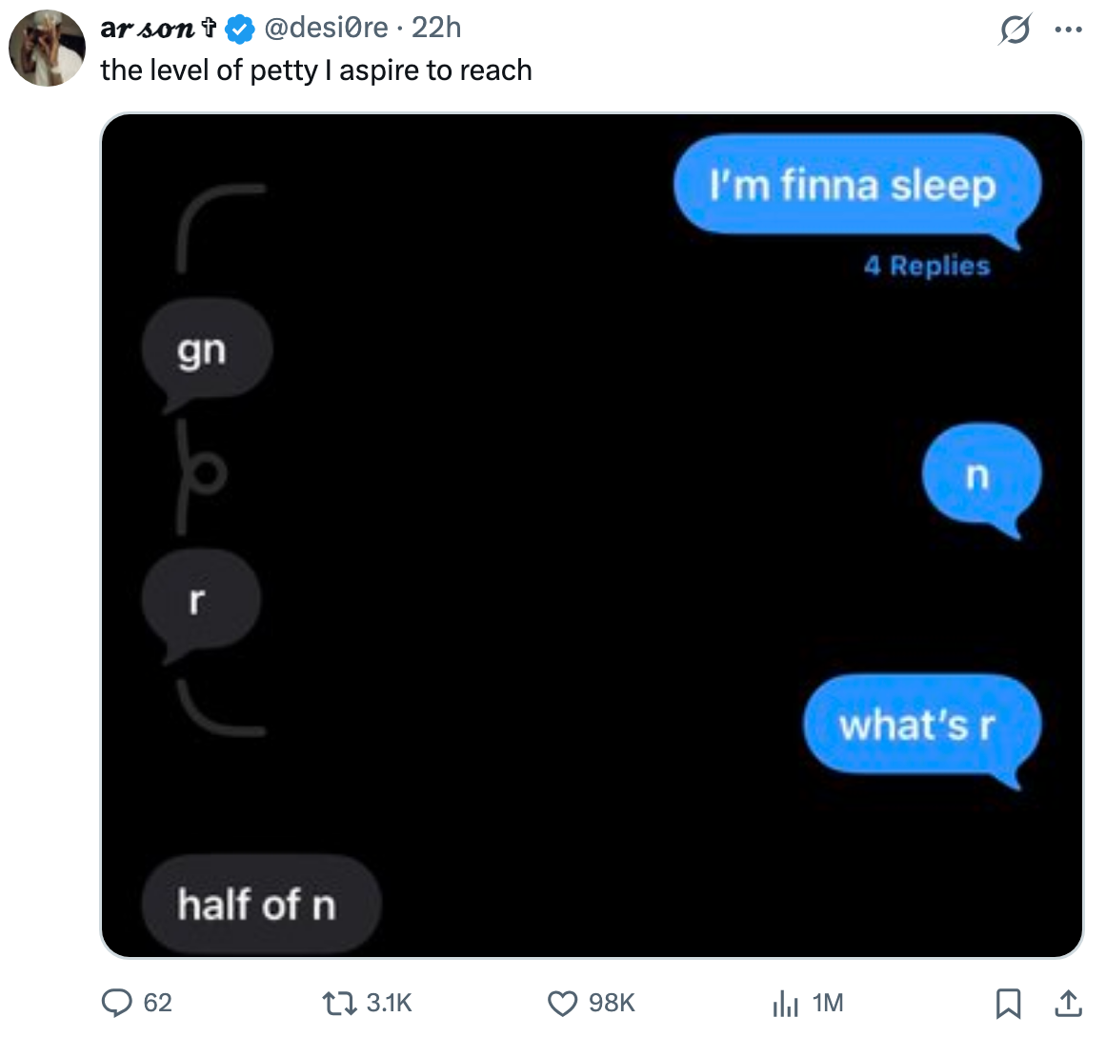The width and height of the screenshot is (1106, 1037).
Task: Click the tweet caption text
Action: coord(316,70)
